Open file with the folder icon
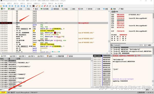This screenshot has width=154, height=94. (1, 6)
